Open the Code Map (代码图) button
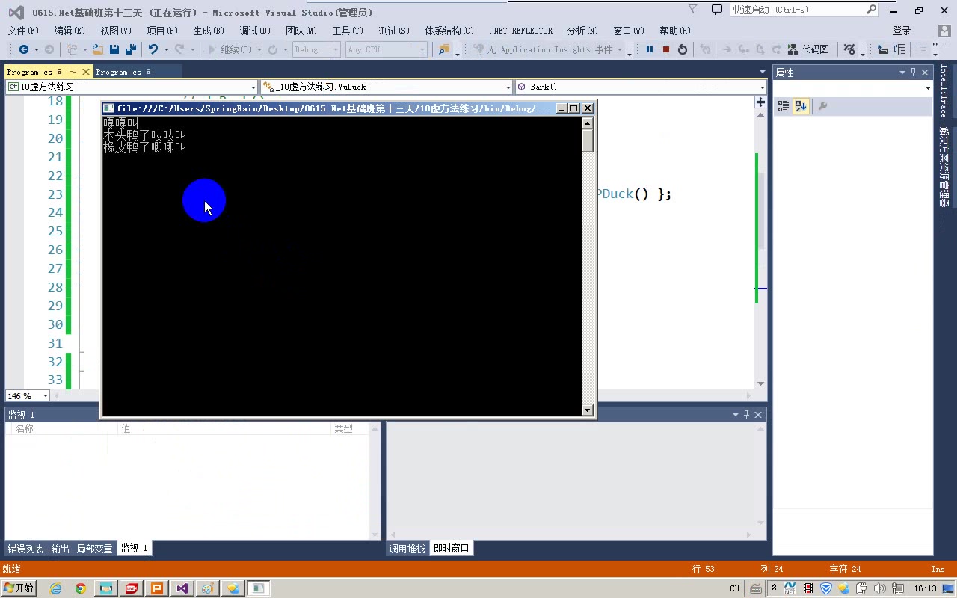The height and width of the screenshot is (598, 957). (x=808, y=49)
